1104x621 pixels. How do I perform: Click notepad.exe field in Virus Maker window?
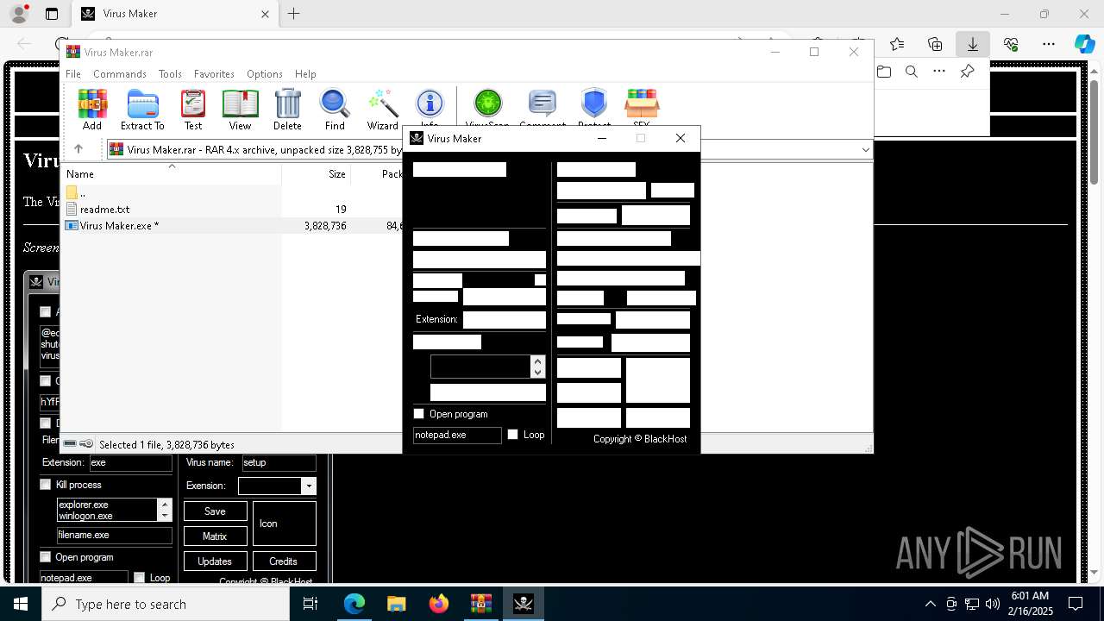click(x=457, y=435)
